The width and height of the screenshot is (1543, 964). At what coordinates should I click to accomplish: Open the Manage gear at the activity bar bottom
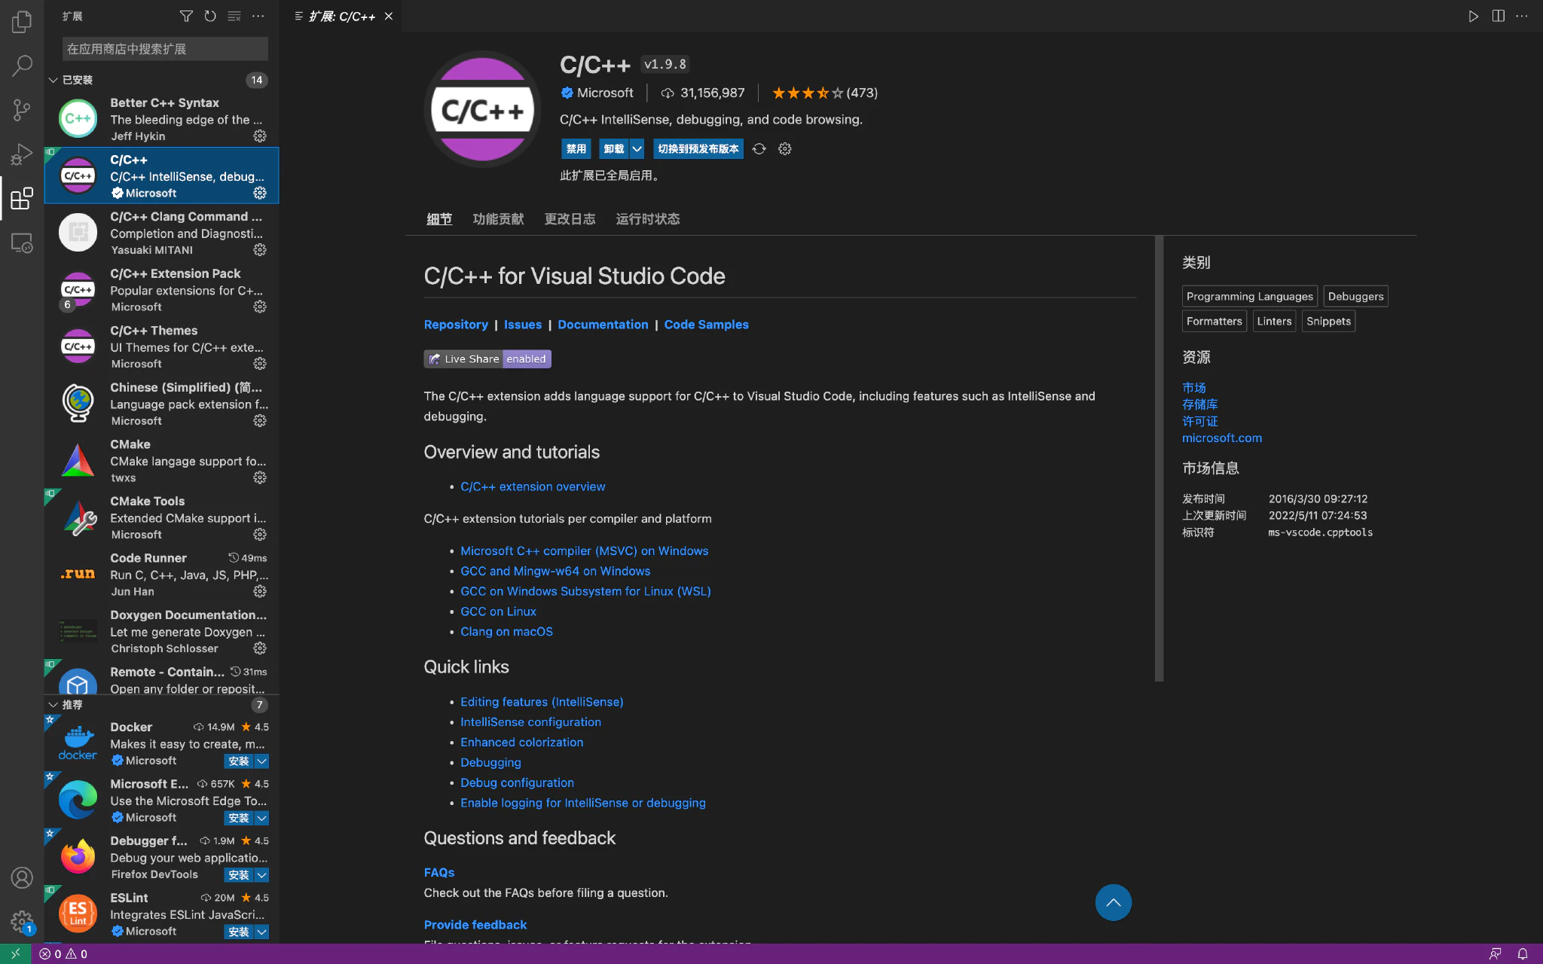pos(21,921)
